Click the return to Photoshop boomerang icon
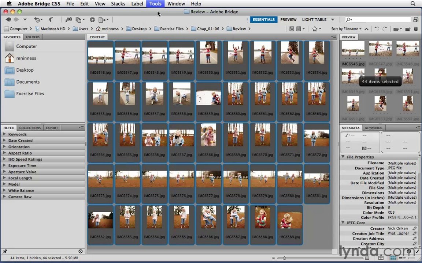Screen dimensions: 422x263 pos(51,19)
